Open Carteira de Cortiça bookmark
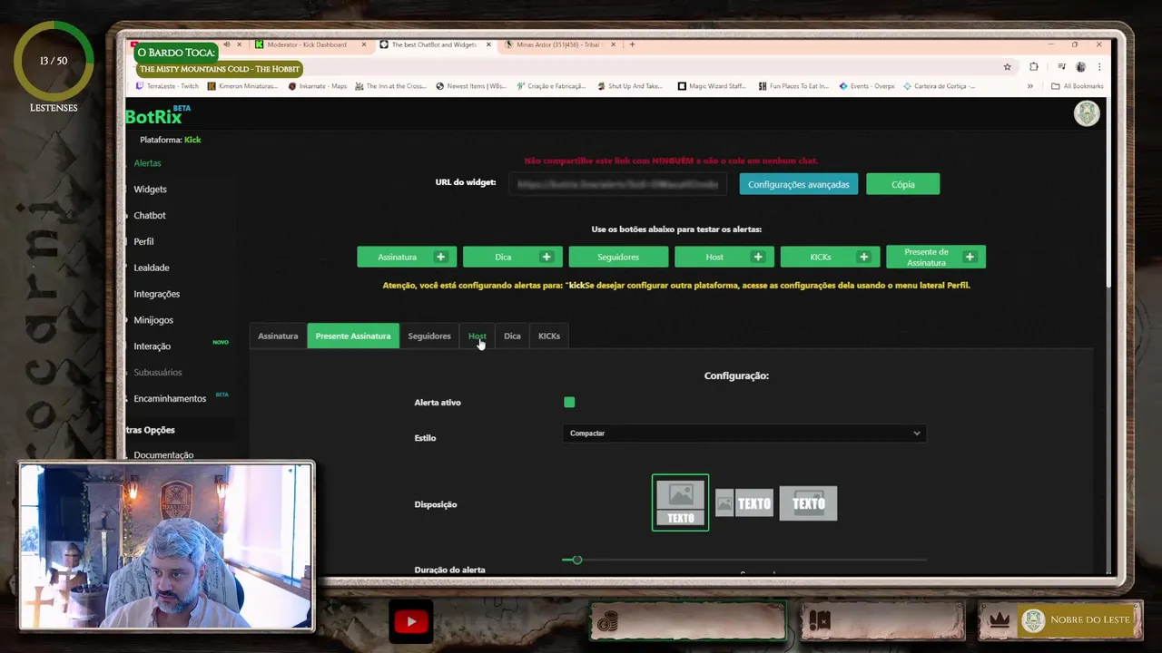 click(939, 86)
